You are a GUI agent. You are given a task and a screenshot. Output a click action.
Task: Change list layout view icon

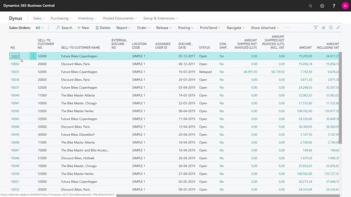[x=323, y=28]
